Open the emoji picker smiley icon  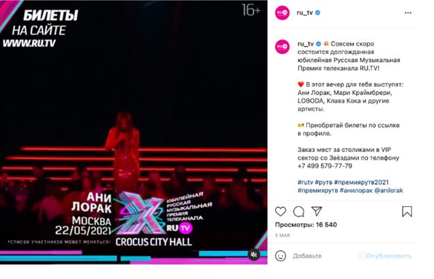[280, 256]
